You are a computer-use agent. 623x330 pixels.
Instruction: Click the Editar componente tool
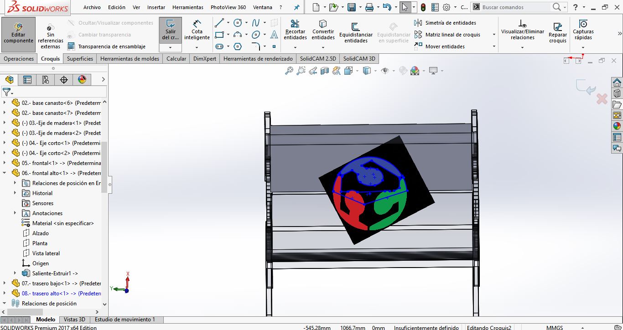tap(19, 34)
